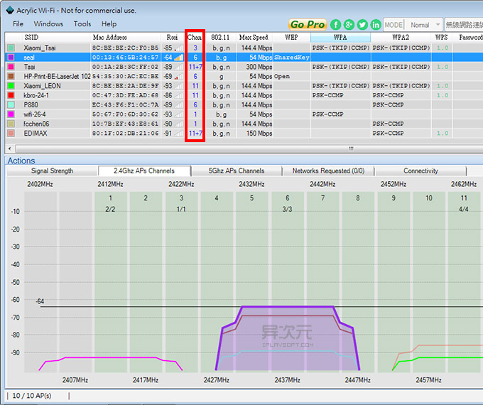Open the Twitter share icon

click(x=362, y=25)
